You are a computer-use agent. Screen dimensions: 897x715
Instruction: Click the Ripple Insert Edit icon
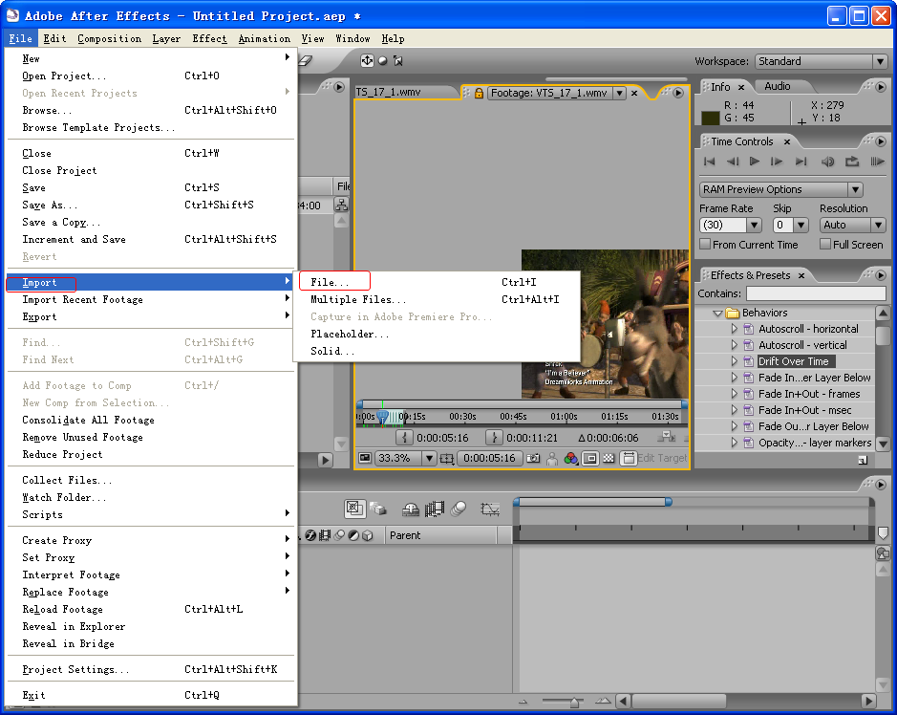click(666, 438)
